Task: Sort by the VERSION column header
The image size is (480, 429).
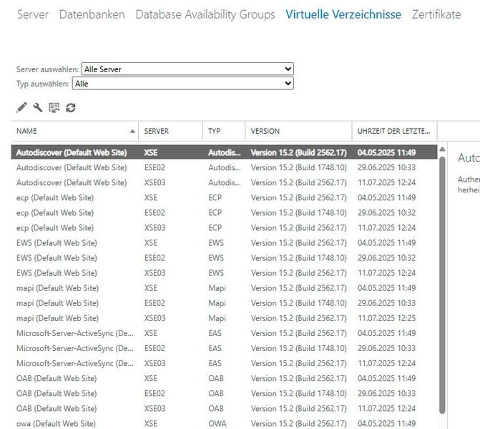Action: click(298, 131)
